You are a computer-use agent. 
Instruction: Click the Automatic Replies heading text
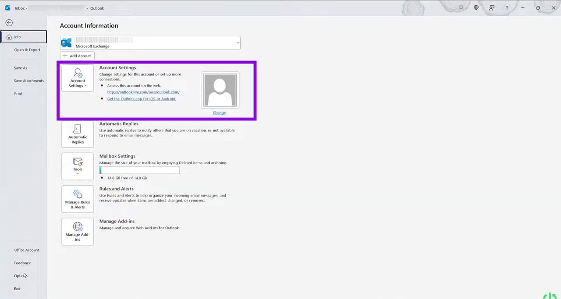click(x=119, y=124)
